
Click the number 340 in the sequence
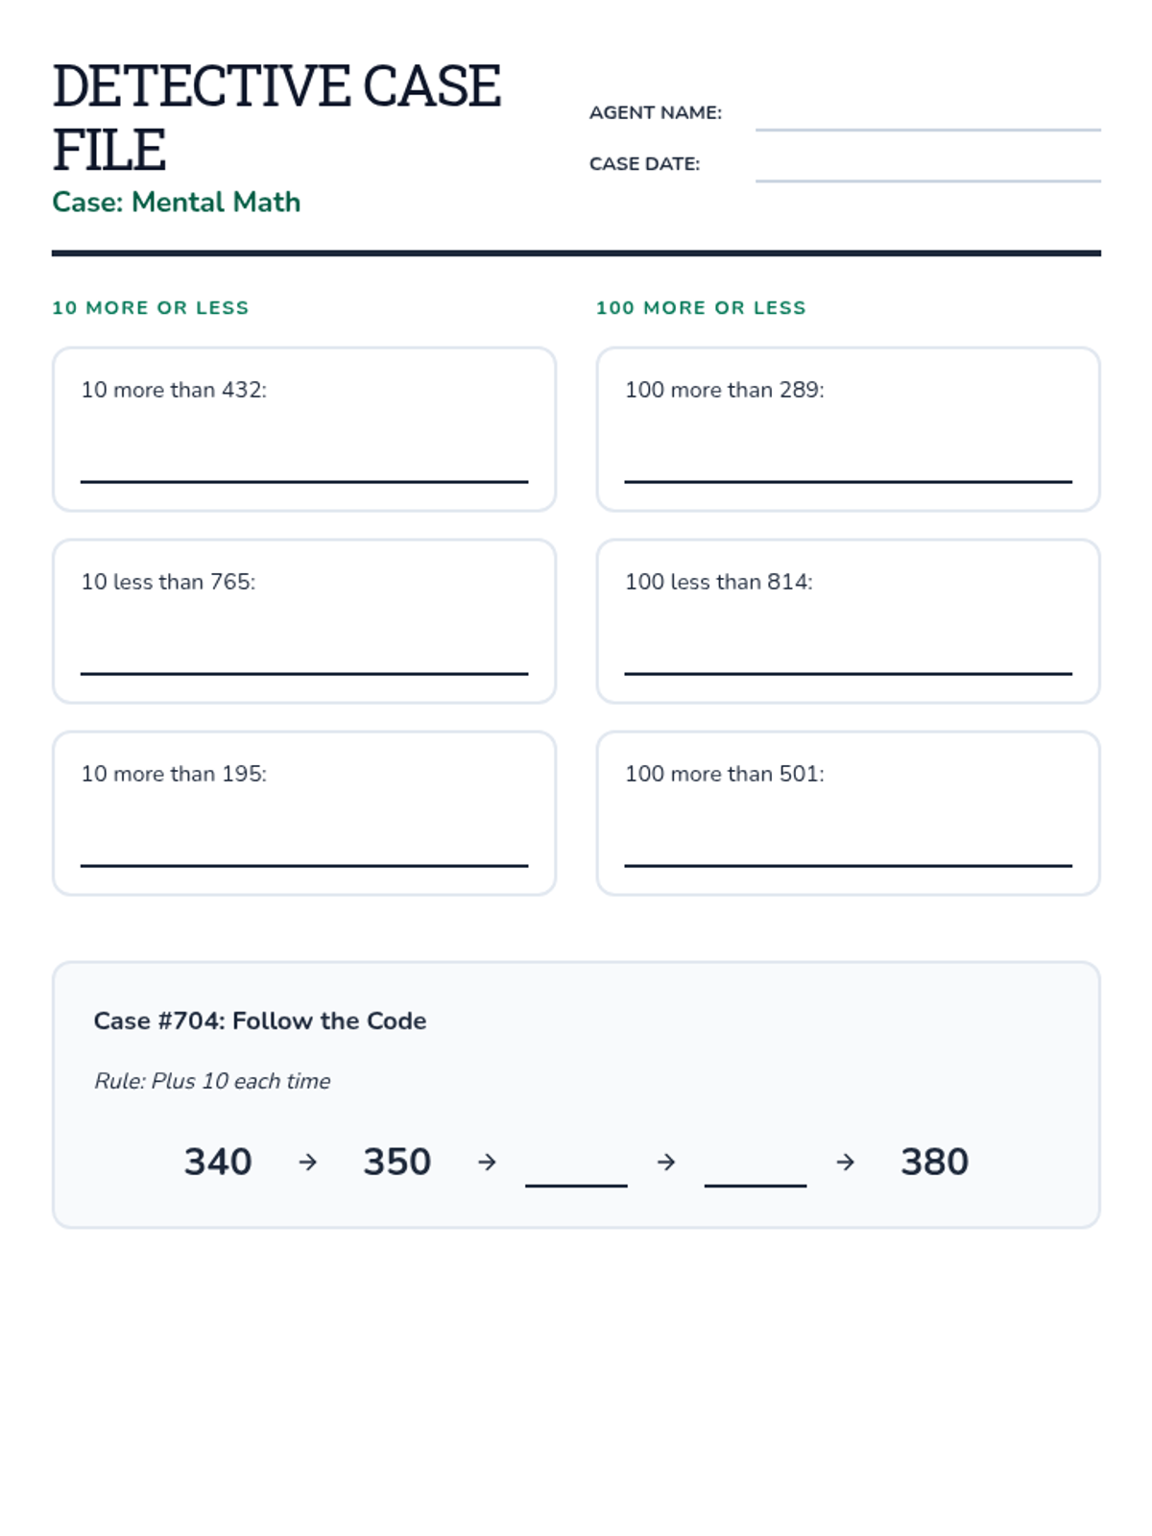coord(218,1162)
